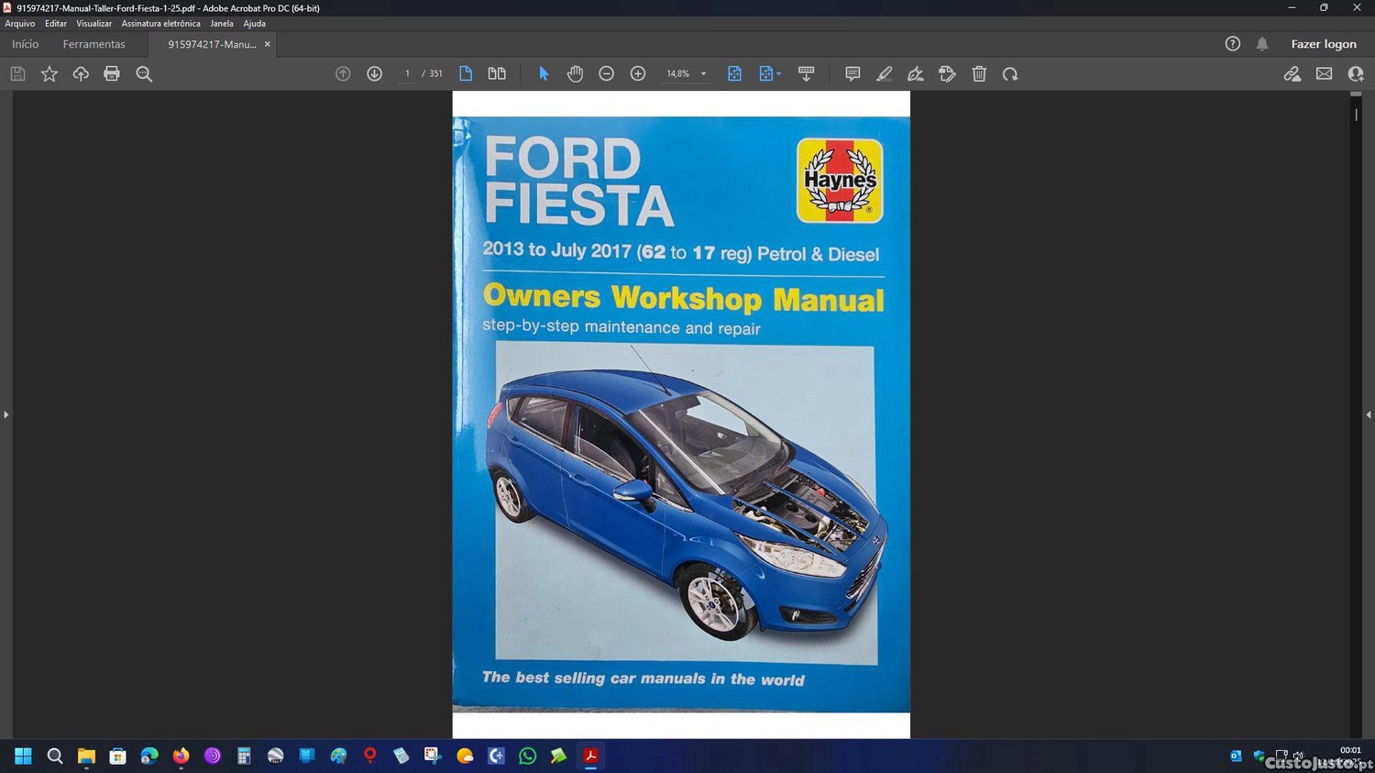This screenshot has height=773, width=1375.
Task: Switch to the Ferramentas tab
Action: coord(93,44)
